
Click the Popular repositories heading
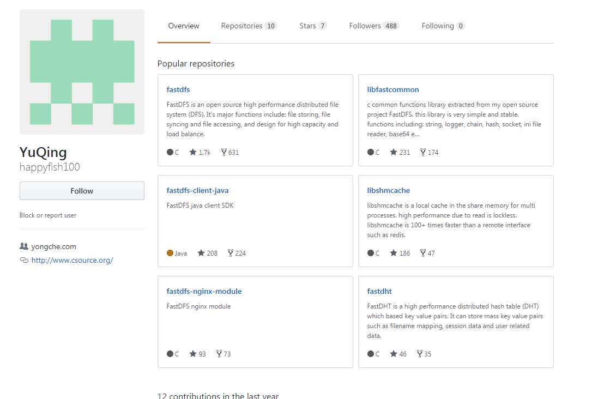(196, 64)
